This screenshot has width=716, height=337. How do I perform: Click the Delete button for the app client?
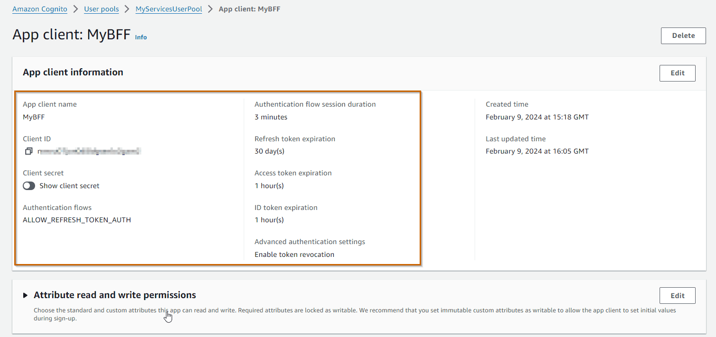(683, 36)
